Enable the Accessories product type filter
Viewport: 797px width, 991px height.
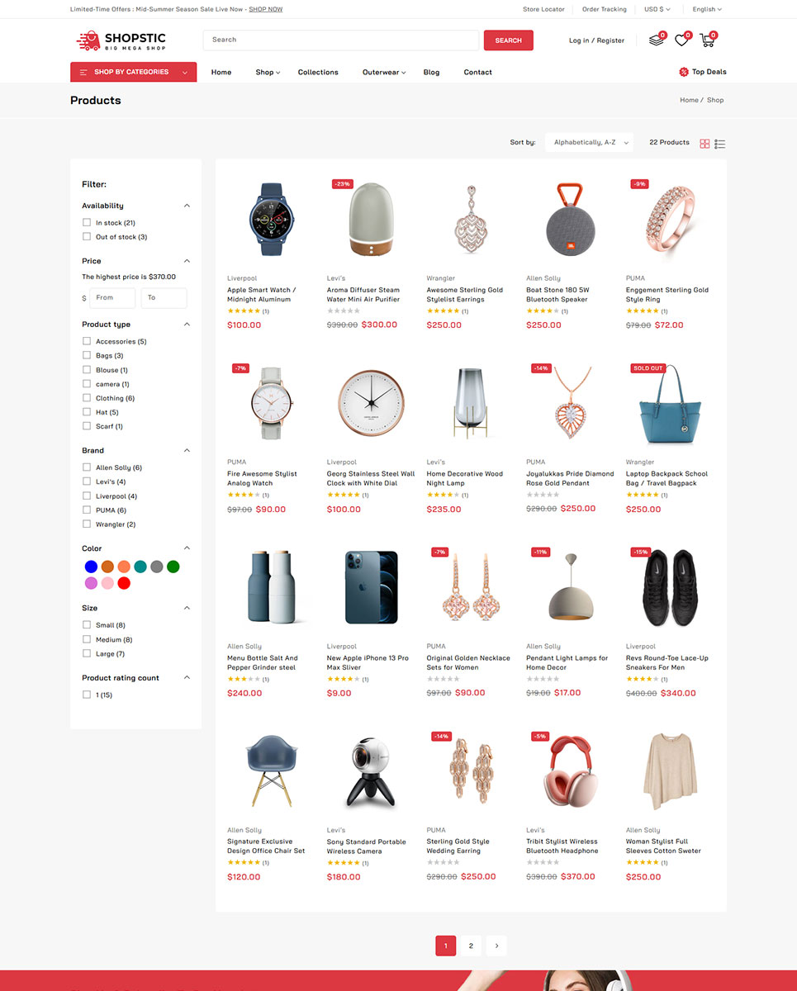pos(87,341)
